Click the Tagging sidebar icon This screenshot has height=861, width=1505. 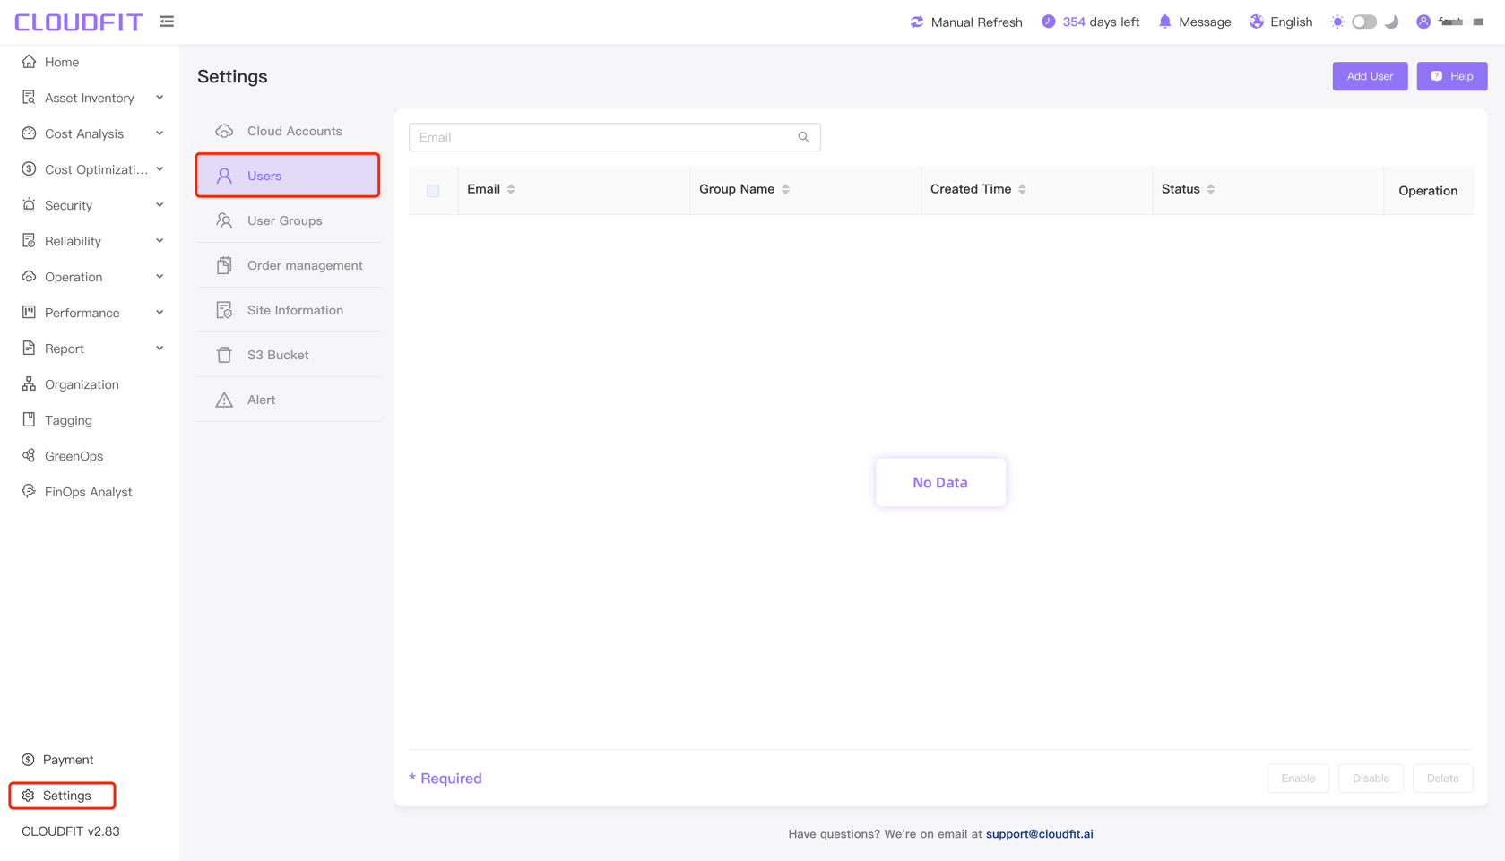(x=29, y=420)
